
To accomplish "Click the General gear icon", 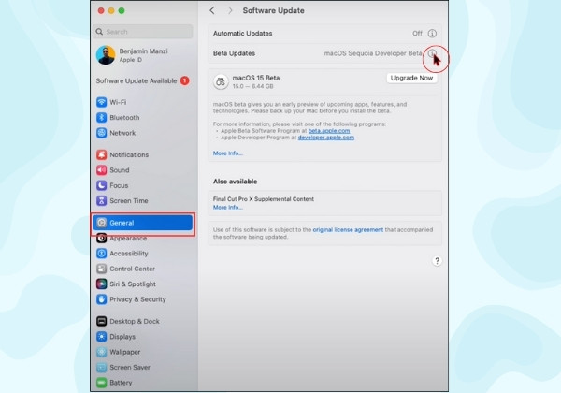I will click(x=102, y=223).
